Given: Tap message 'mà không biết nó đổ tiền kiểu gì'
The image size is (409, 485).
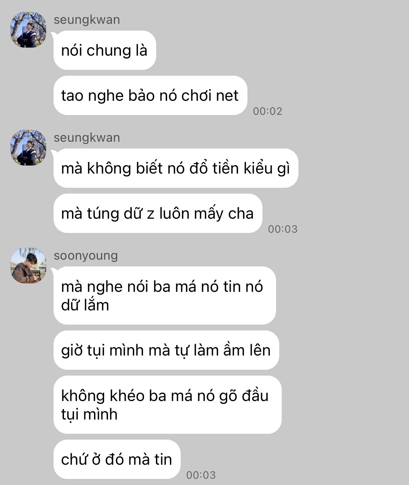Looking at the screenshot, I should pyautogui.click(x=176, y=168).
